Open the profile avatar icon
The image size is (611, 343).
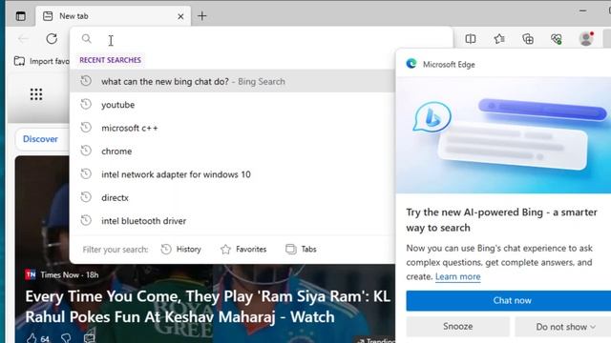(x=585, y=38)
